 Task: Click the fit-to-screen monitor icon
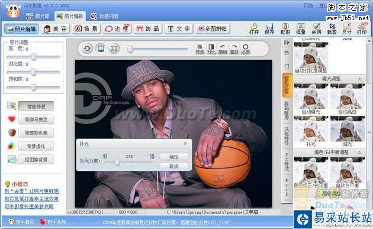tap(101, 49)
